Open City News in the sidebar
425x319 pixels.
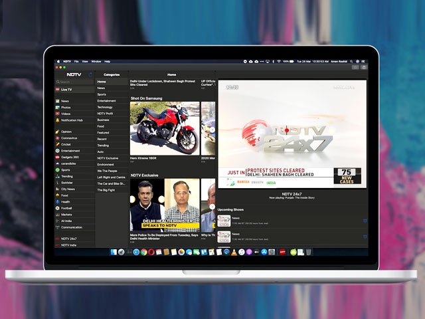click(74, 189)
